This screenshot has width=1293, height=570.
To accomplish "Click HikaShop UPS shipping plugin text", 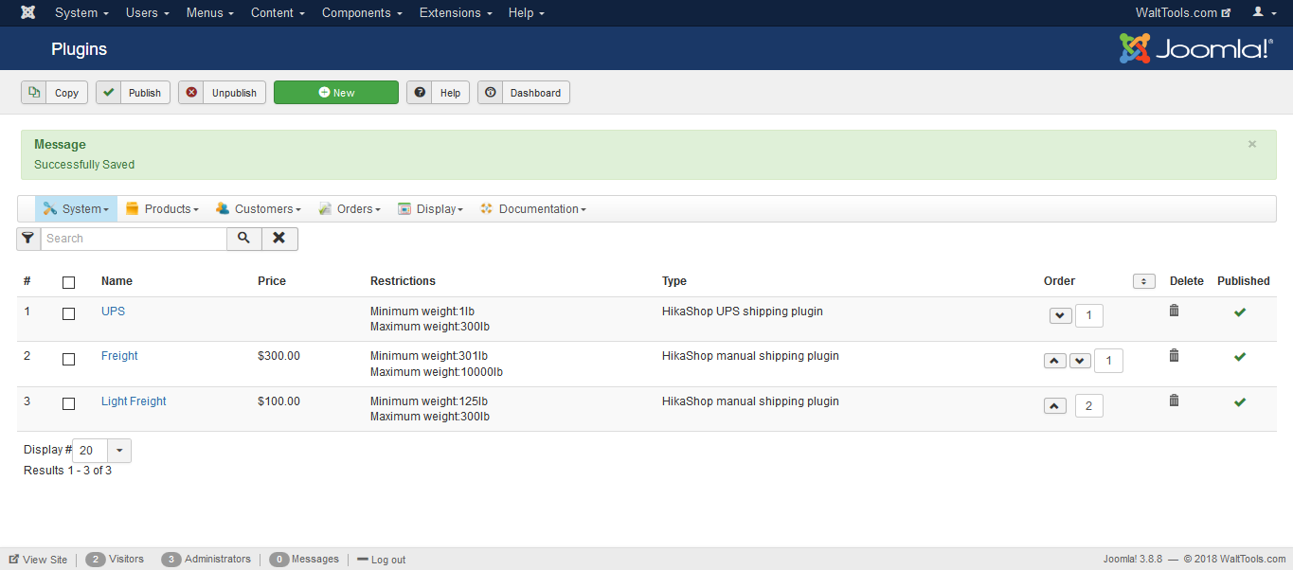I will (x=743, y=312).
